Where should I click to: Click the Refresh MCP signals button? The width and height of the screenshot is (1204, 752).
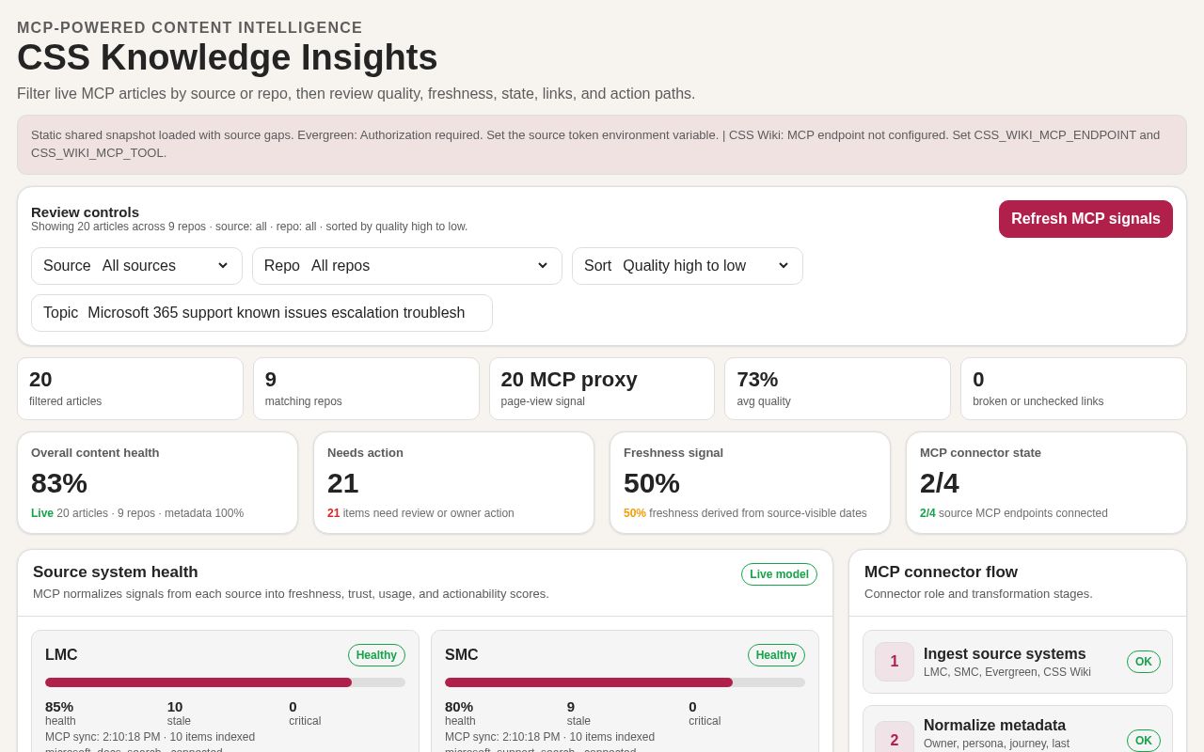point(1085,219)
